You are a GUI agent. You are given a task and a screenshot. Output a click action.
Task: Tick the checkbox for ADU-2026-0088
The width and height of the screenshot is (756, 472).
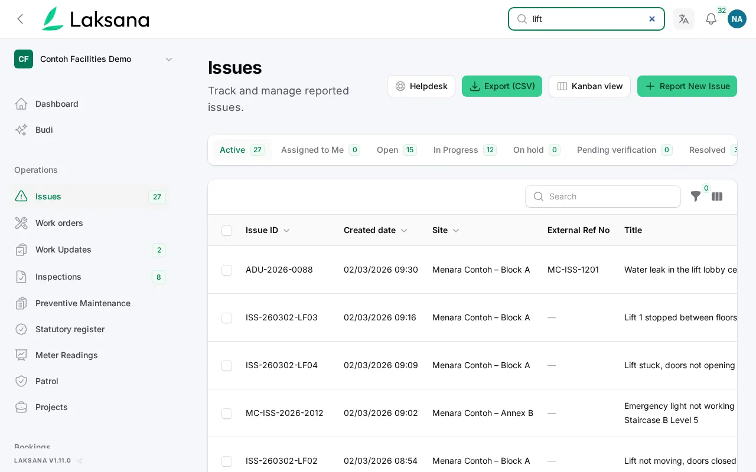[x=227, y=270]
